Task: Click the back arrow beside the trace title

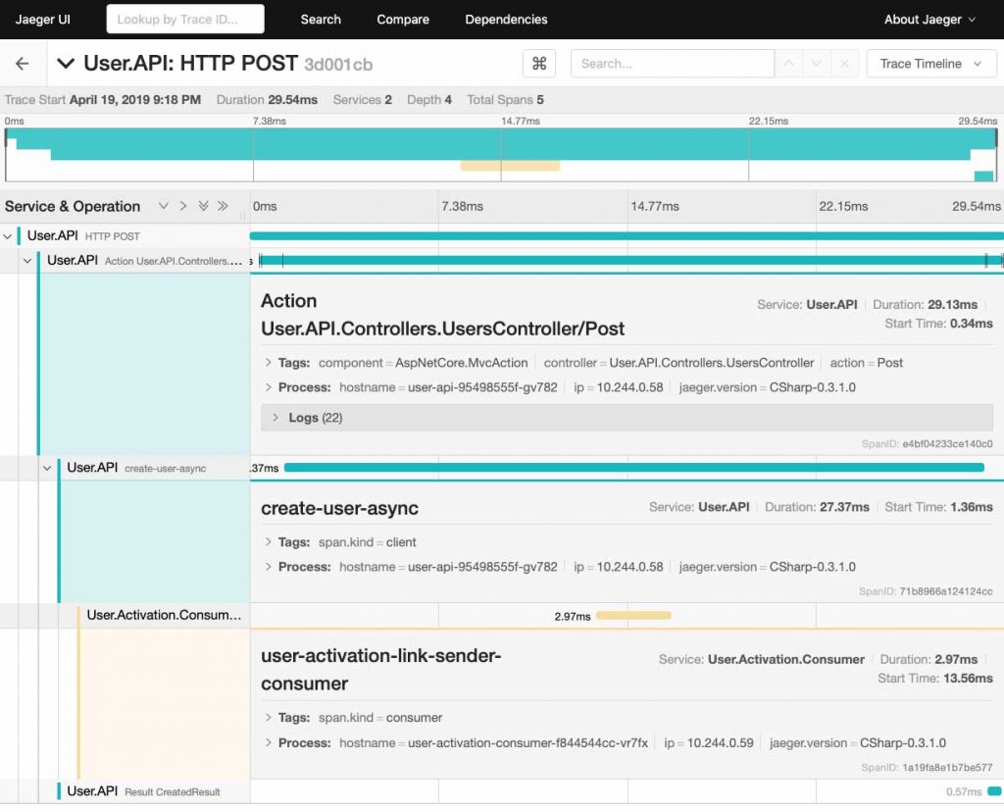Action: (x=22, y=64)
